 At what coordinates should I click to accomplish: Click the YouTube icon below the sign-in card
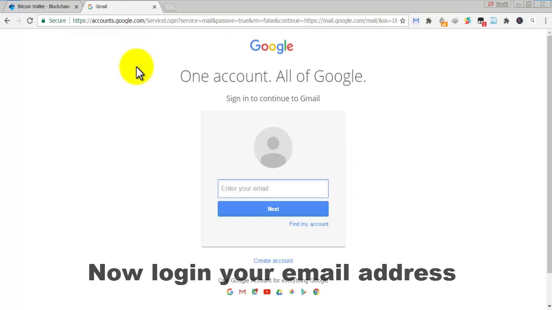(267, 292)
